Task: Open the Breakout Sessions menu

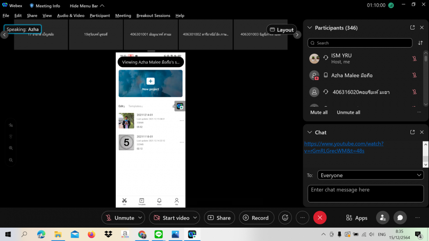Action: point(153,15)
